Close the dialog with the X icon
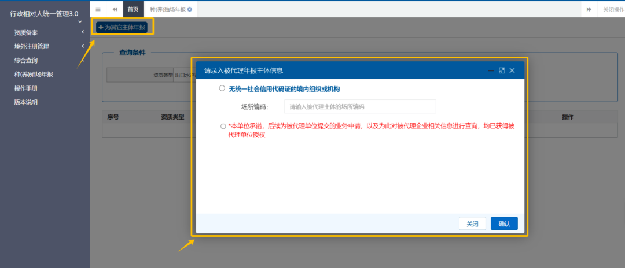The image size is (625, 268). point(512,70)
